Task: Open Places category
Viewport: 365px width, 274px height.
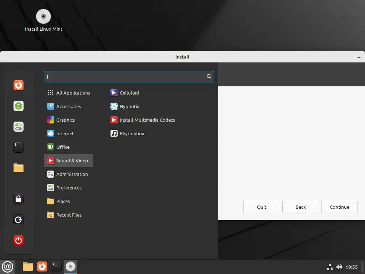Action: (x=68, y=201)
